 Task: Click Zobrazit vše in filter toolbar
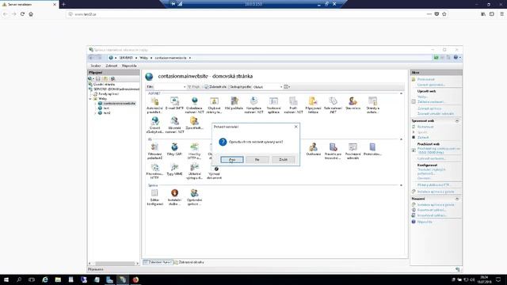[x=215, y=87]
